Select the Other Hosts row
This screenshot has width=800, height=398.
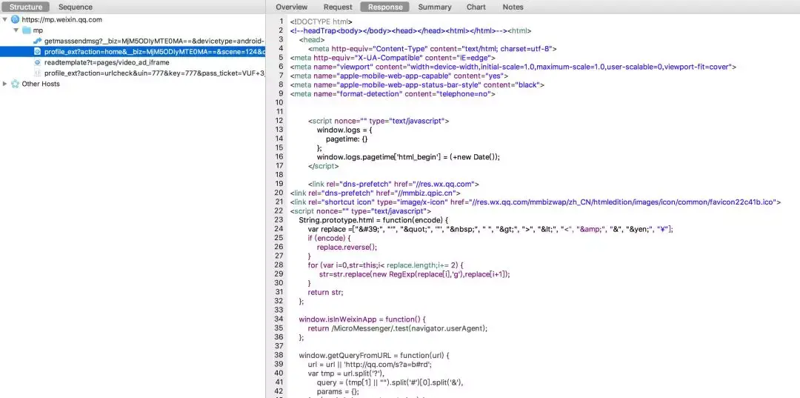(x=133, y=84)
